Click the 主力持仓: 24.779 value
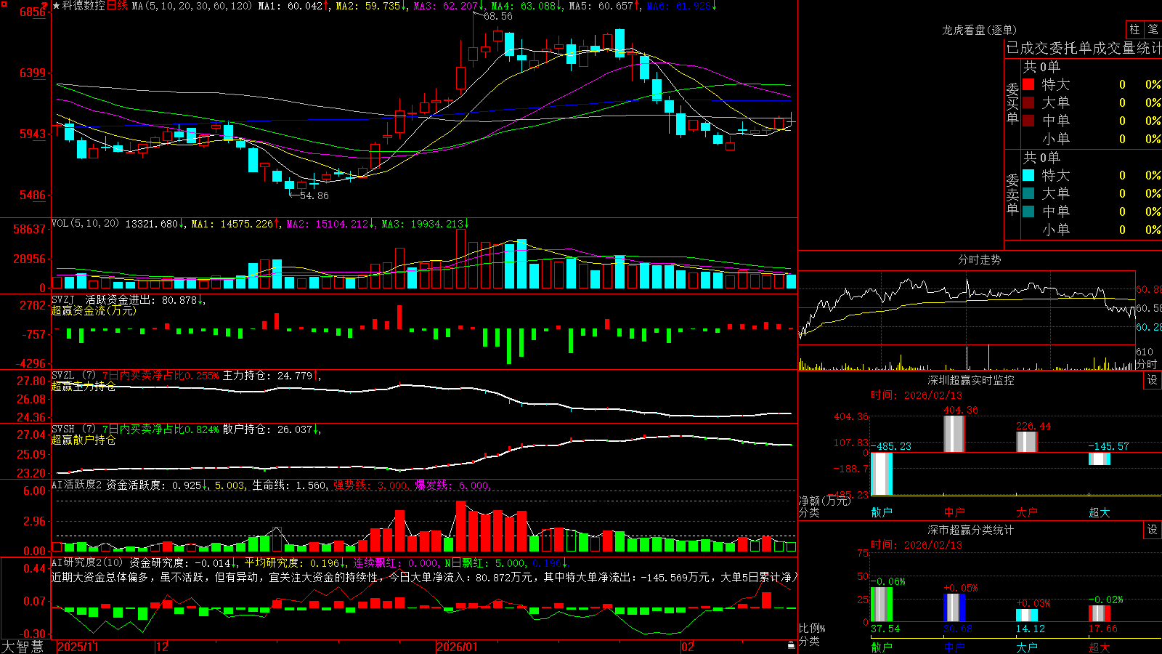This screenshot has height=654, width=1162. [267, 376]
